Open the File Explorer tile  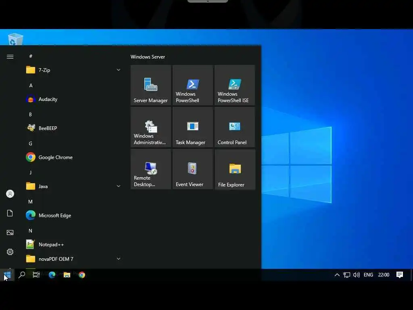[x=235, y=169]
